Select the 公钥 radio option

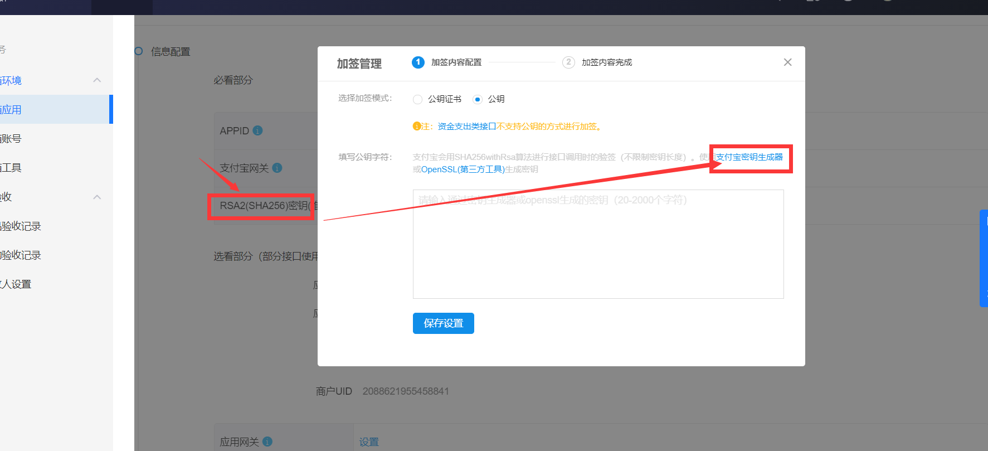coord(478,99)
